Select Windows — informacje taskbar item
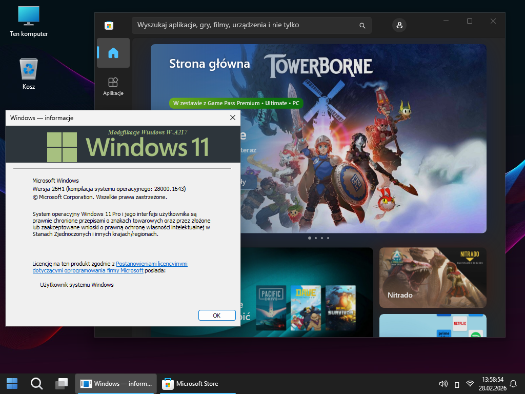Viewport: 525px width, 394px height. [x=116, y=383]
